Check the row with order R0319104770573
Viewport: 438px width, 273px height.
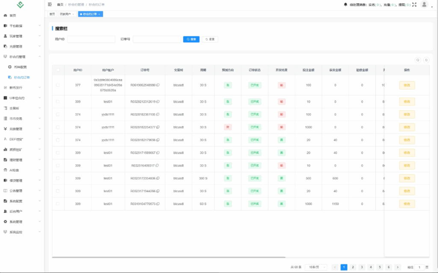click(x=58, y=204)
